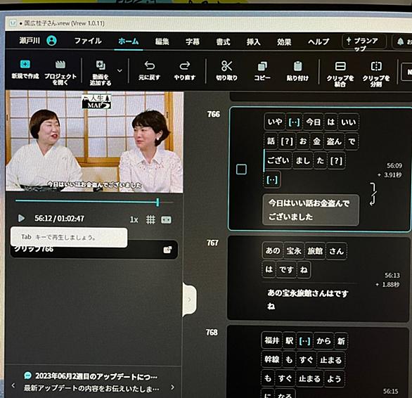The image size is (412, 398).
Task: Tick the checkbox for clip 766
Action: (x=241, y=169)
